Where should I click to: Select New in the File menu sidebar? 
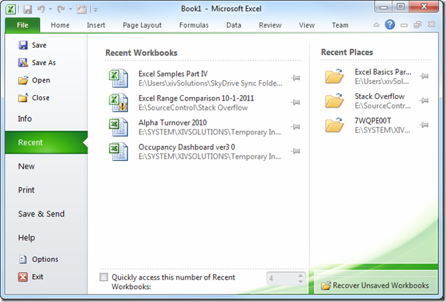[x=27, y=166]
